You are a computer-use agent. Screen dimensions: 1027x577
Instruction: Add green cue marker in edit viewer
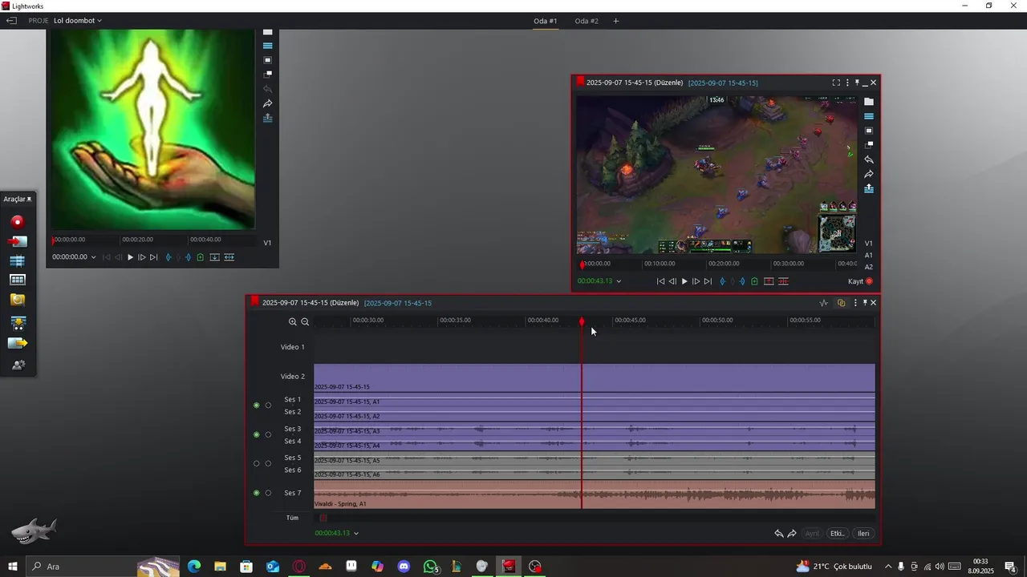point(754,281)
